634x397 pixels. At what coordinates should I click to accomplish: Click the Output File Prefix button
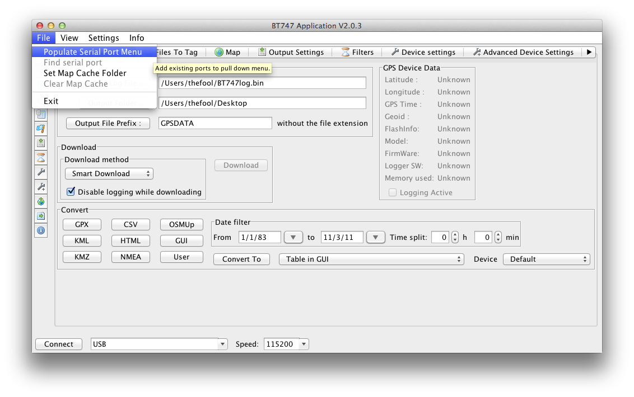[108, 123]
